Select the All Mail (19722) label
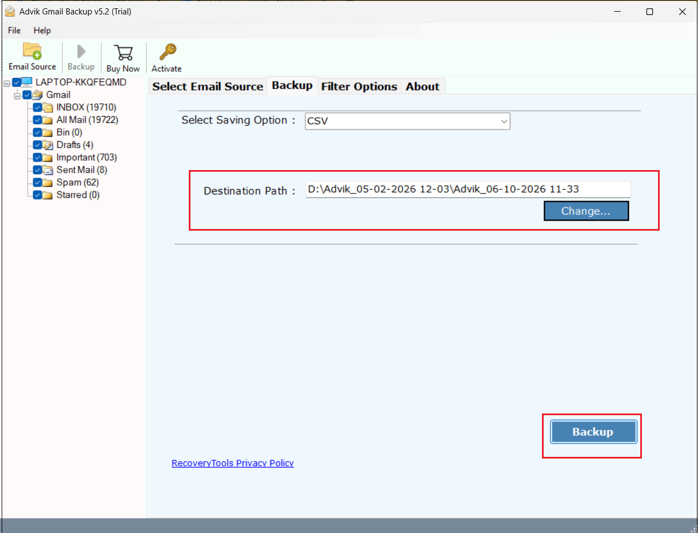Image resolution: width=698 pixels, height=533 pixels. coord(87,120)
